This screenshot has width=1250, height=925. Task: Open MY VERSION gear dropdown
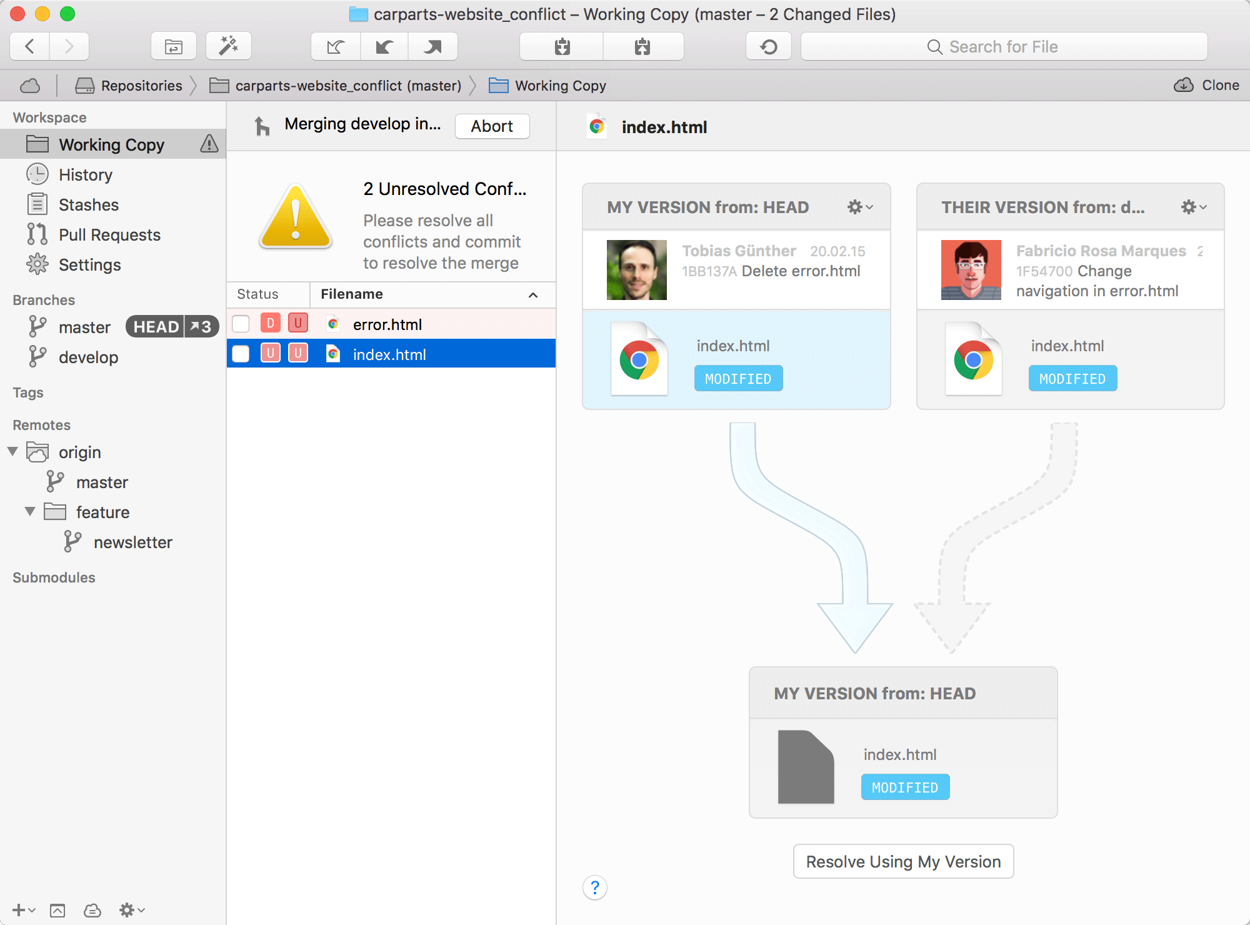point(859,207)
